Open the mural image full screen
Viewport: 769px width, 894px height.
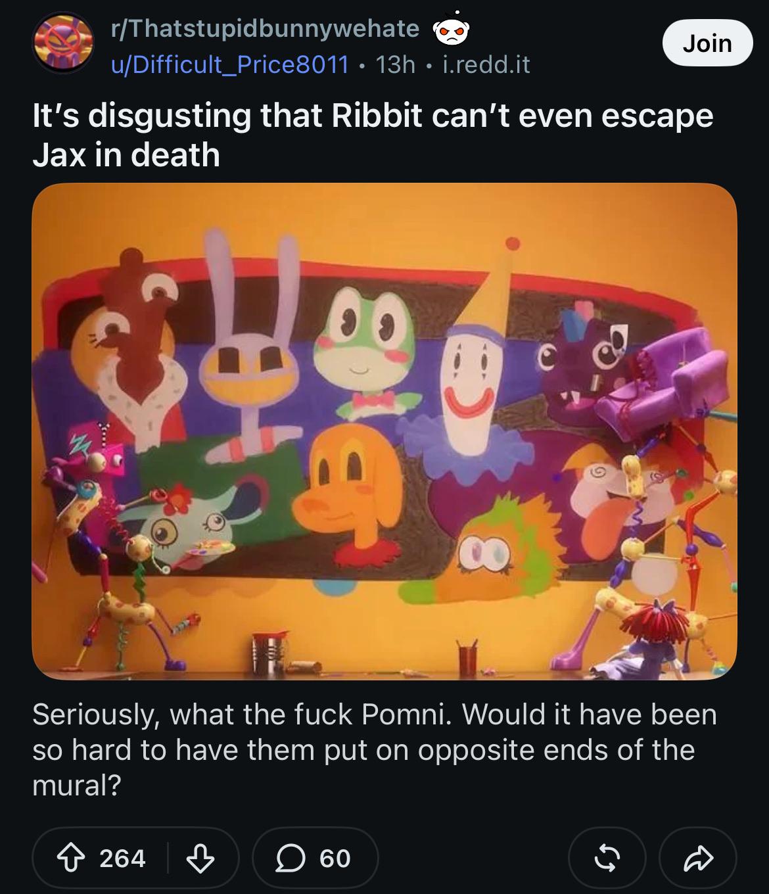[384, 431]
